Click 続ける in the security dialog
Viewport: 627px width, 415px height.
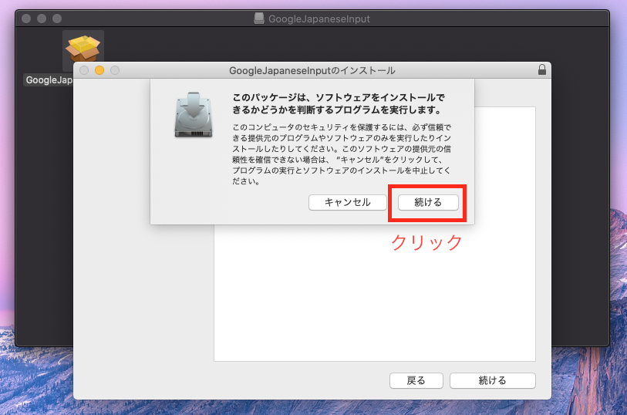pos(428,202)
